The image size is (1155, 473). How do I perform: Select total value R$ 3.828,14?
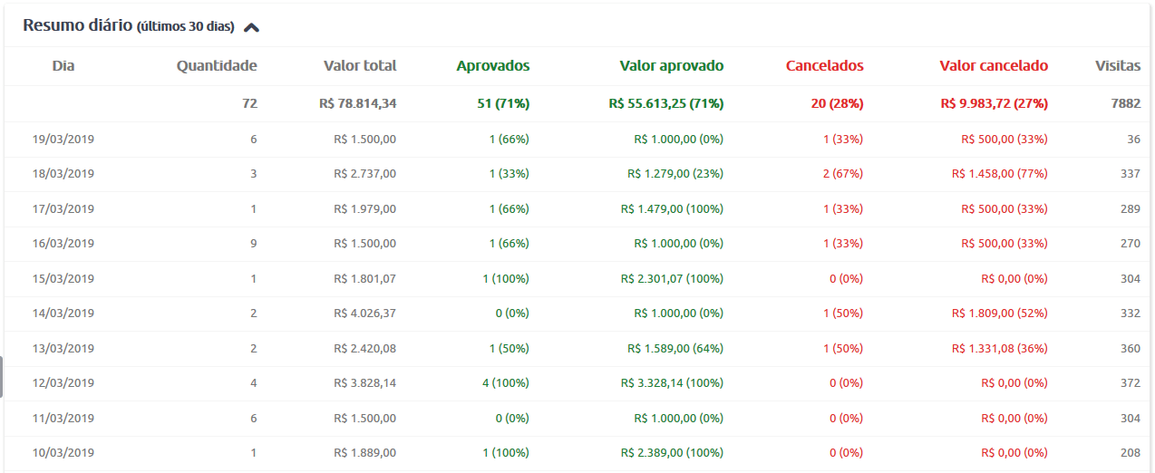pyautogui.click(x=365, y=383)
